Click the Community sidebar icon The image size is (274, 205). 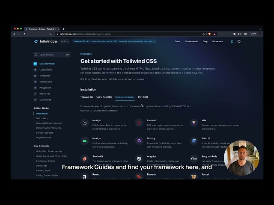pyautogui.click(x=35, y=100)
